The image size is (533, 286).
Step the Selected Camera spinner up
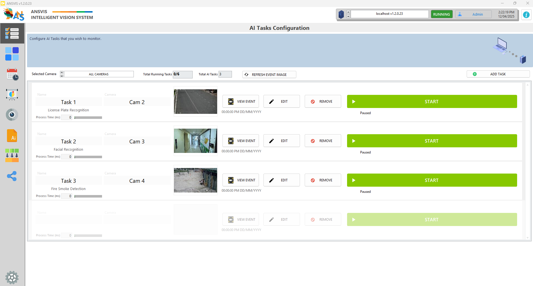point(62,73)
